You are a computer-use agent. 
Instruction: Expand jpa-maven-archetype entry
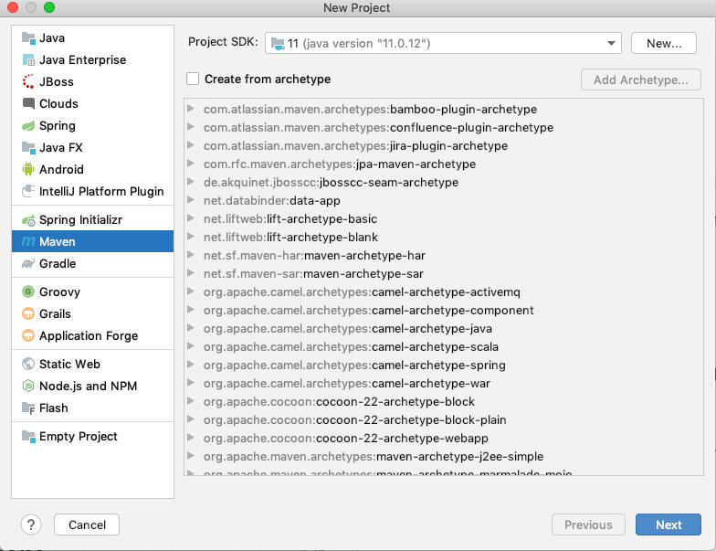click(x=191, y=164)
